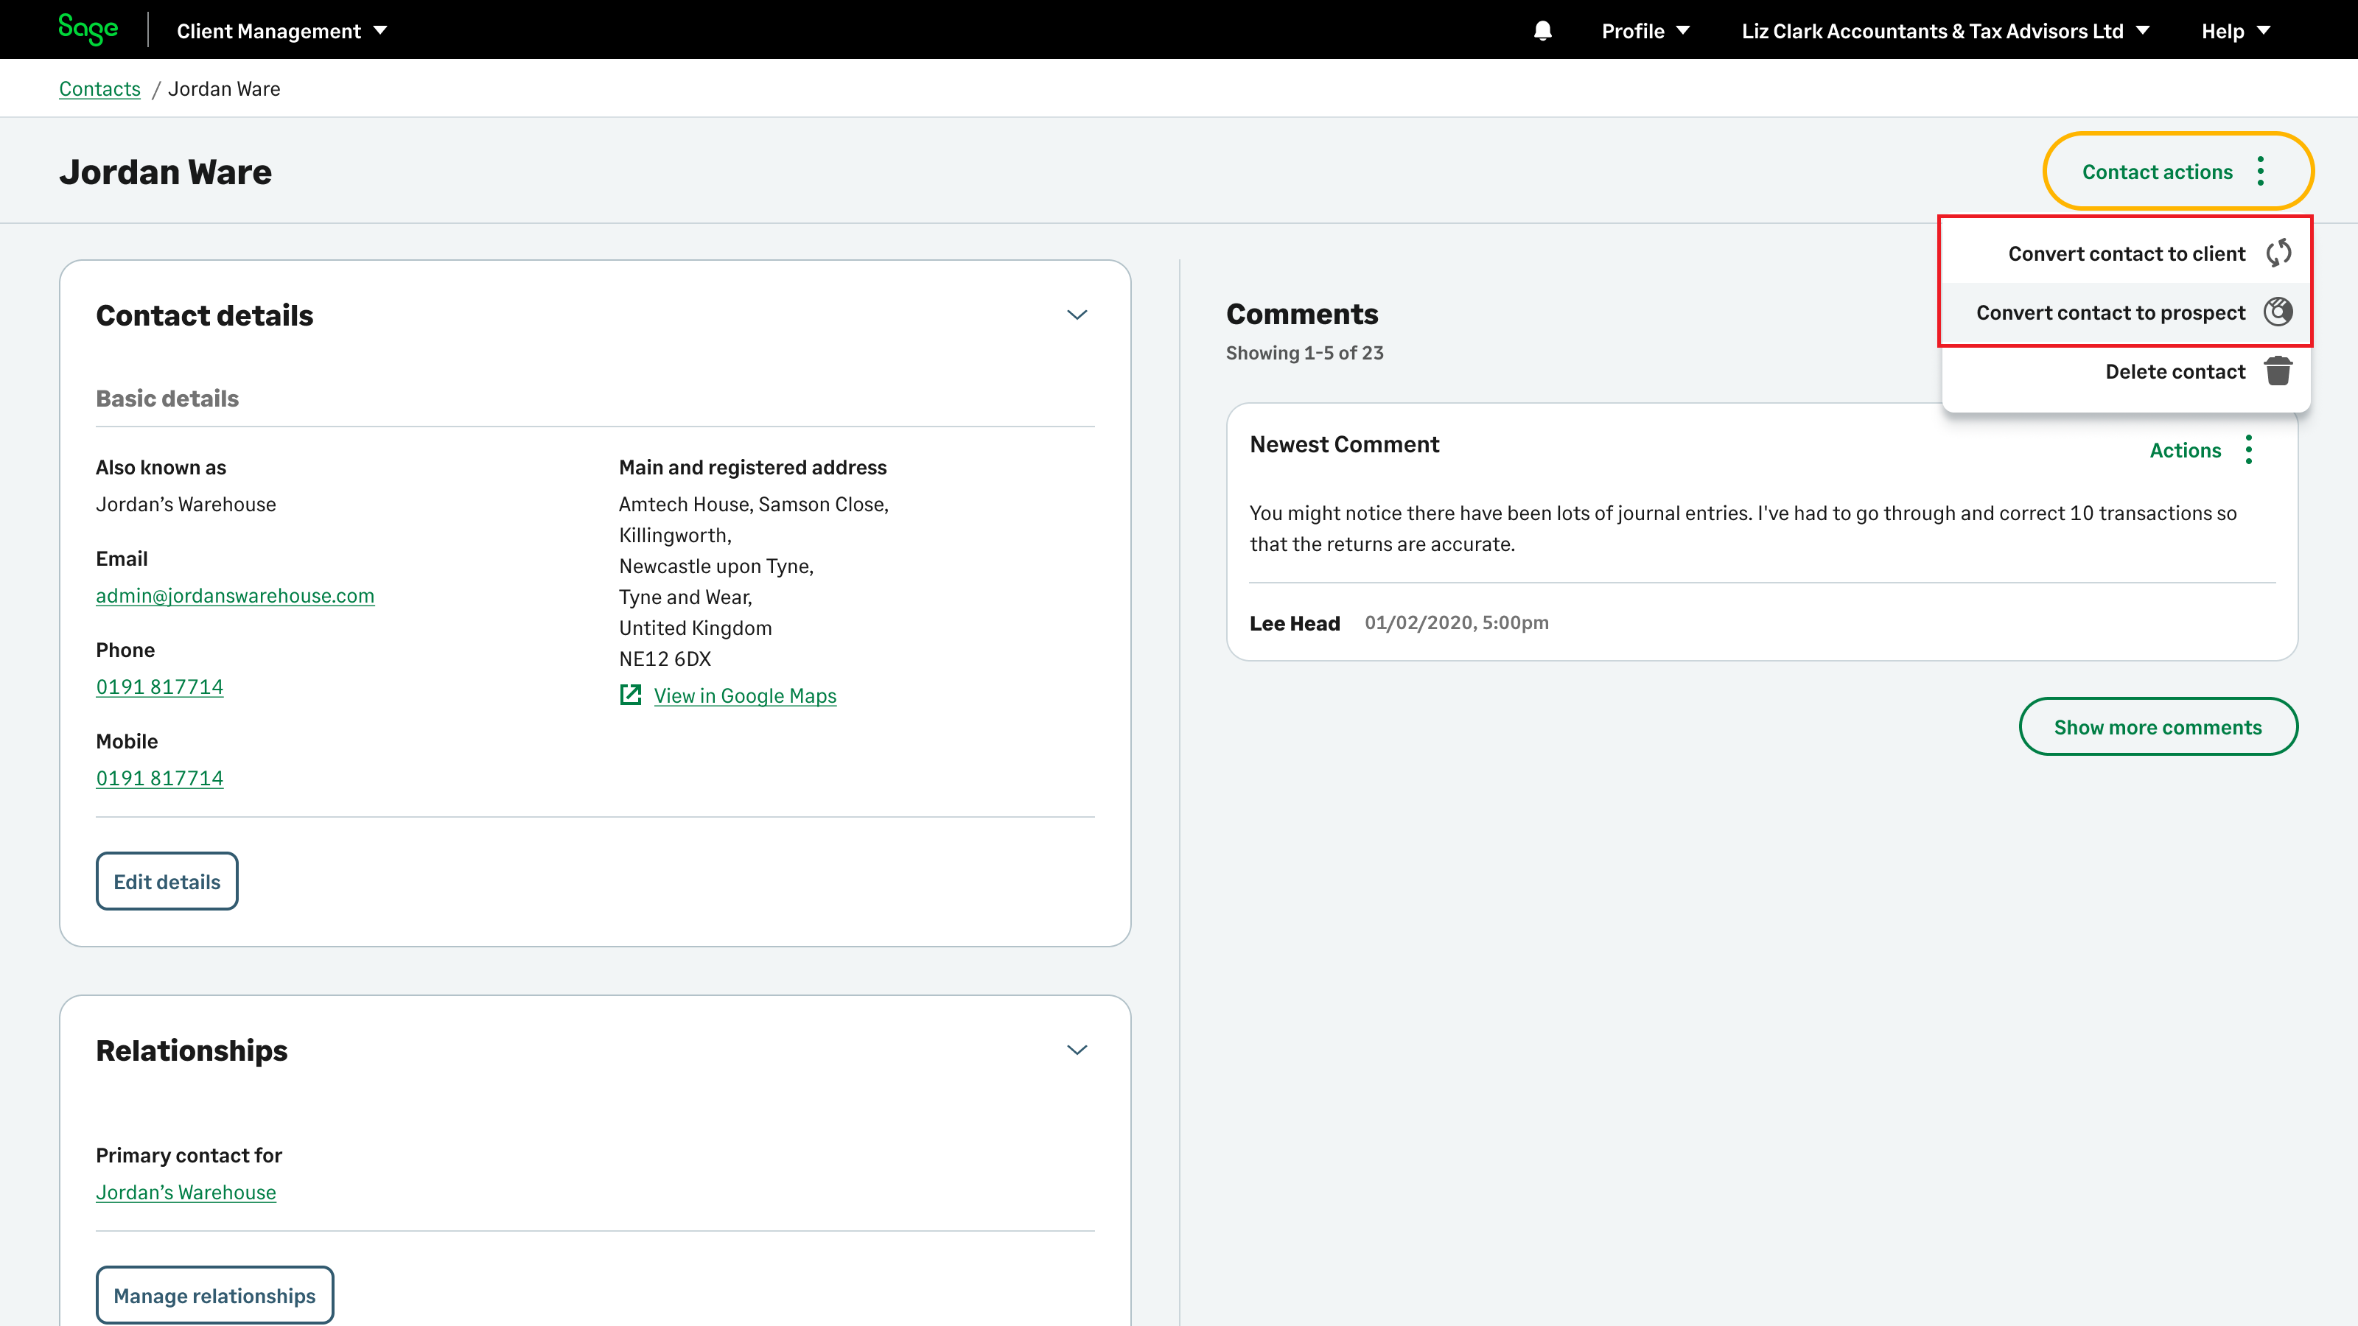The width and height of the screenshot is (2358, 1326).
Task: Select Convert contact to prospect
Action: click(x=2110, y=312)
